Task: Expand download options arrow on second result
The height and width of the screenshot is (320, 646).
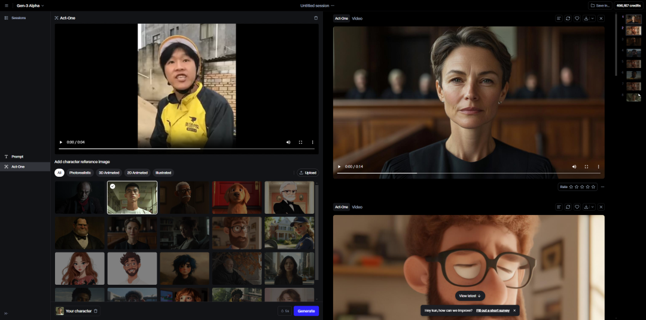Action: [592, 207]
